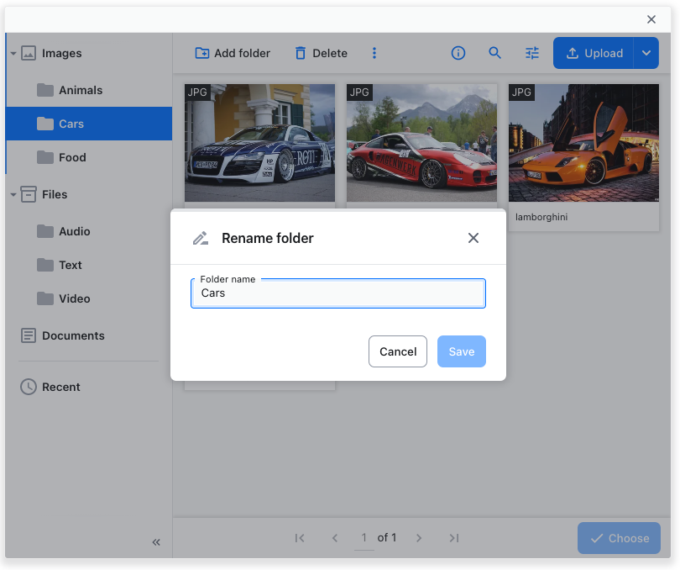Screen dimensions: 680x570
Task: Collapse the Images tree section
Action: (x=13, y=54)
